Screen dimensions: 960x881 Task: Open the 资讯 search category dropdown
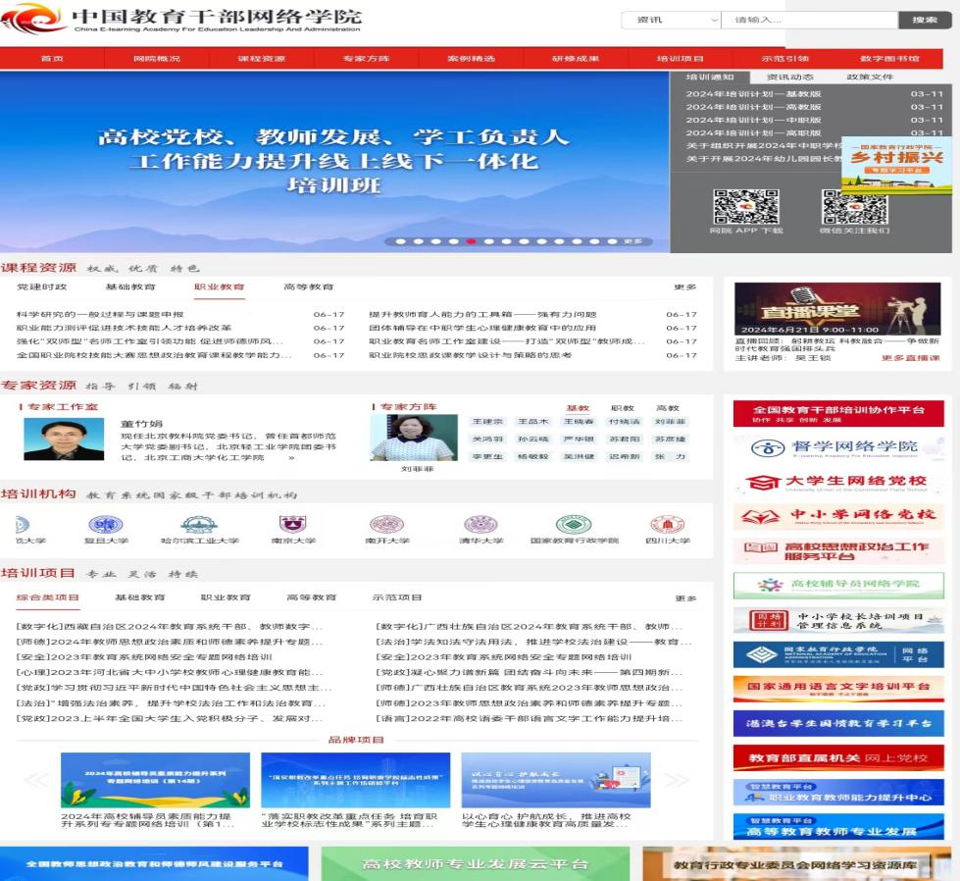pos(672,20)
